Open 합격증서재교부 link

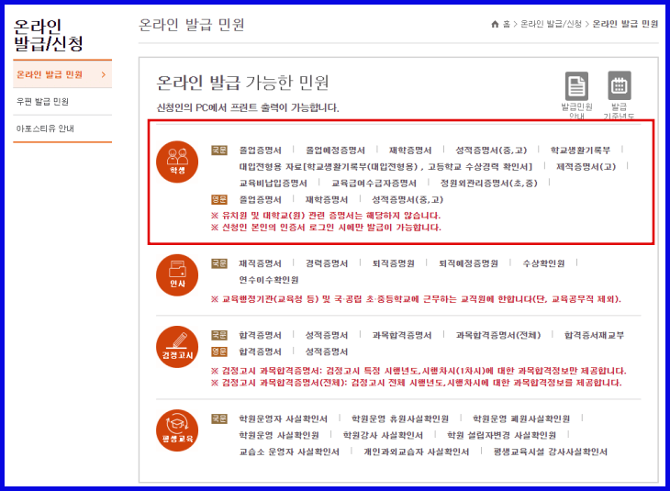[594, 335]
